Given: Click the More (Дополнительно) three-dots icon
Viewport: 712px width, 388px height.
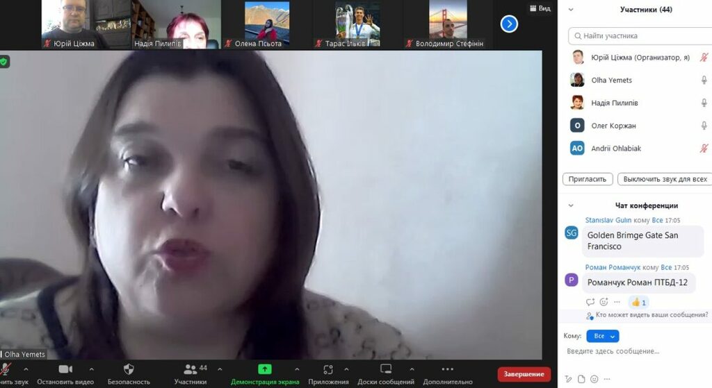Looking at the screenshot, I should (447, 369).
